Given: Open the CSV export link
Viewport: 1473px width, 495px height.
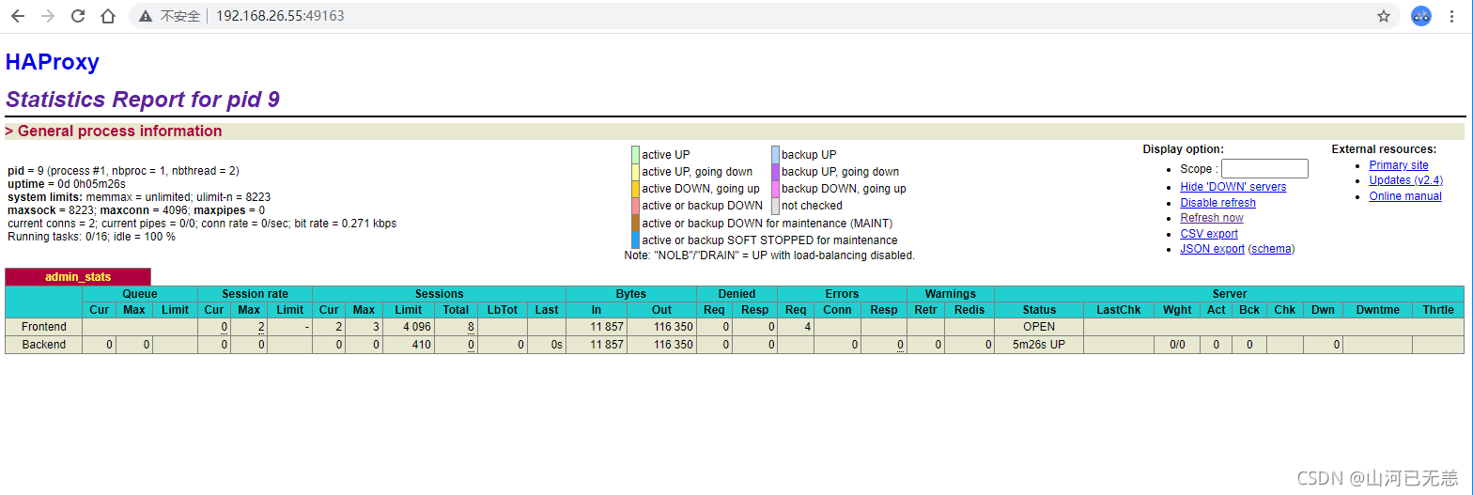Looking at the screenshot, I should tap(1209, 234).
